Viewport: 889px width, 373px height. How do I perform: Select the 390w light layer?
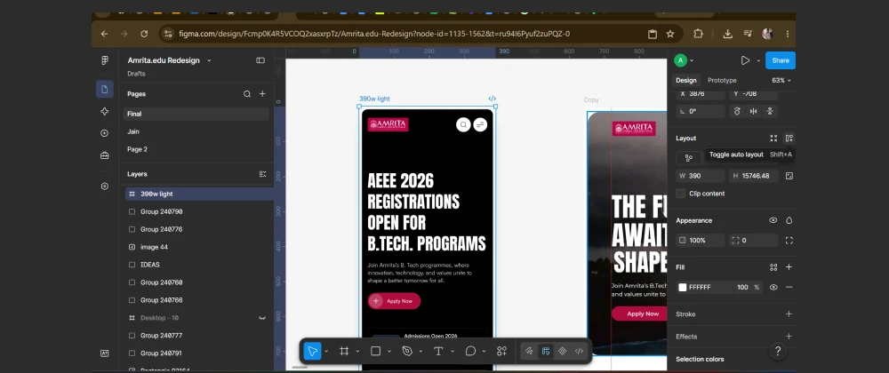(199, 194)
